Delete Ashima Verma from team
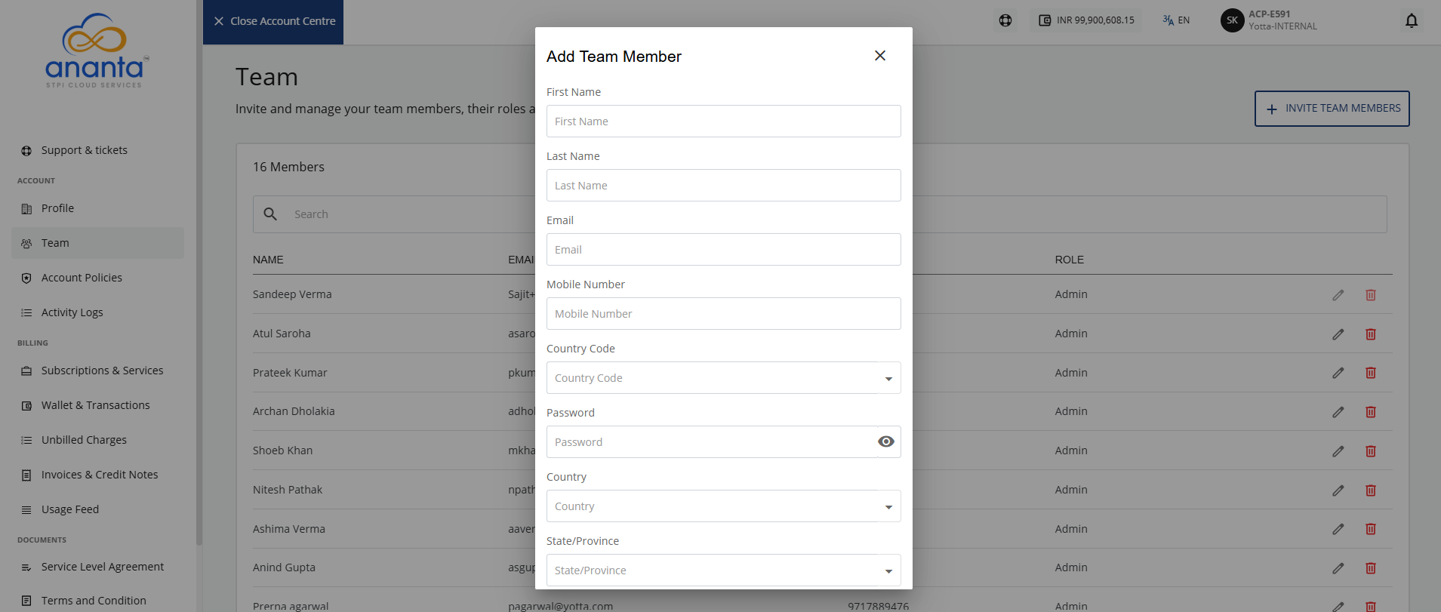The width and height of the screenshot is (1441, 612). pos(1371,529)
